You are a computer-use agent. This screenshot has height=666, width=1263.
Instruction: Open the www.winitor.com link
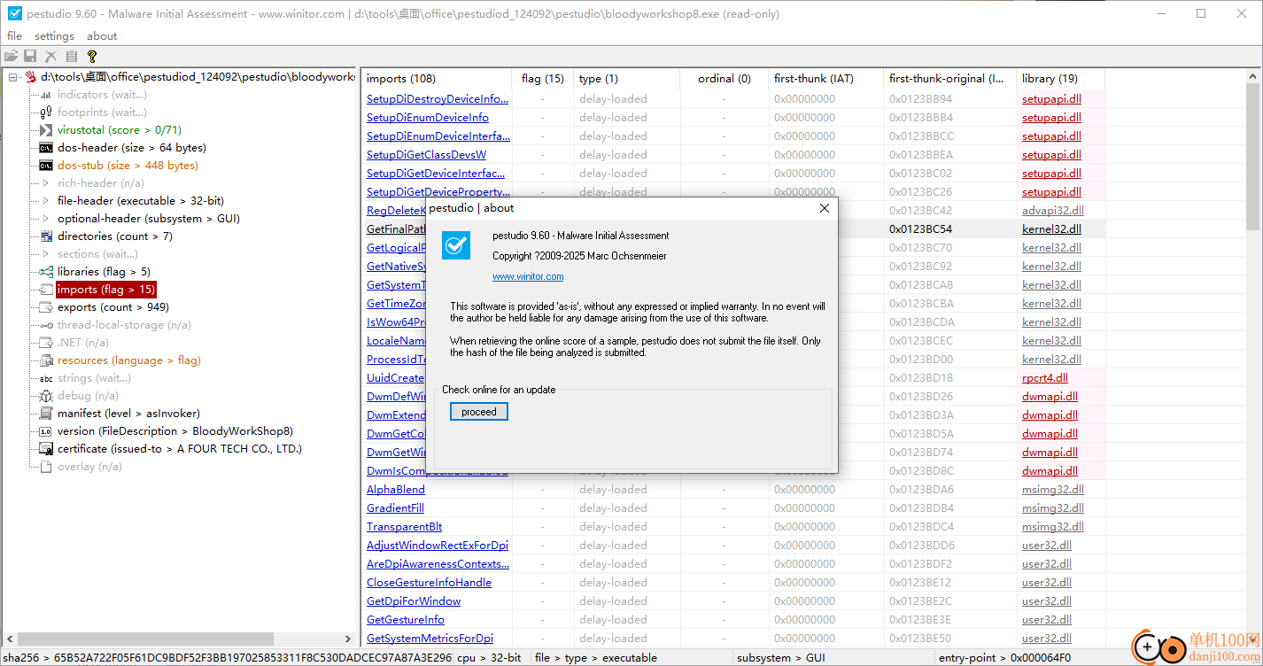[528, 276]
